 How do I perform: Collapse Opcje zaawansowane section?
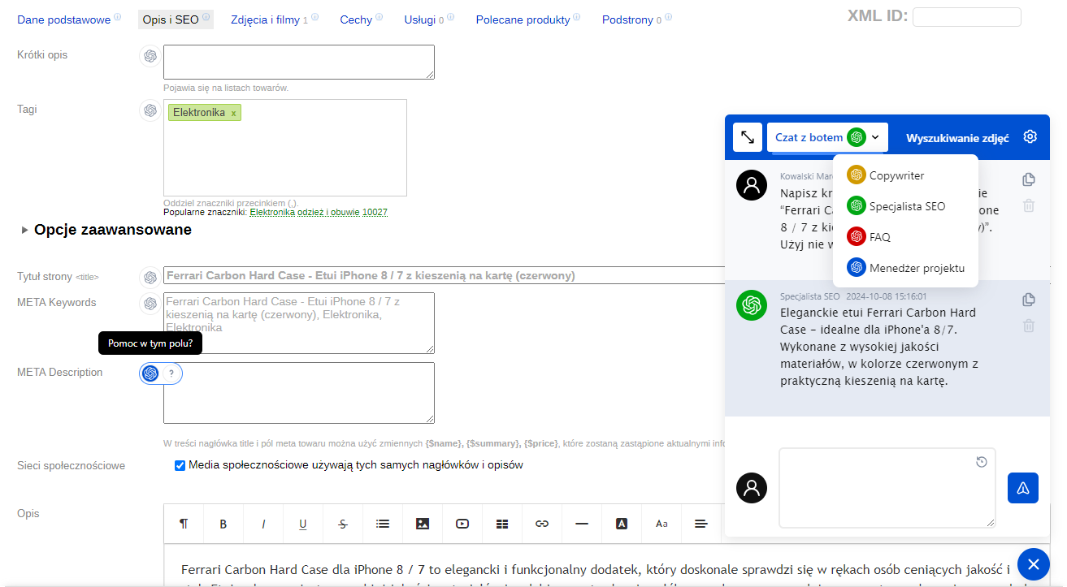(x=106, y=230)
